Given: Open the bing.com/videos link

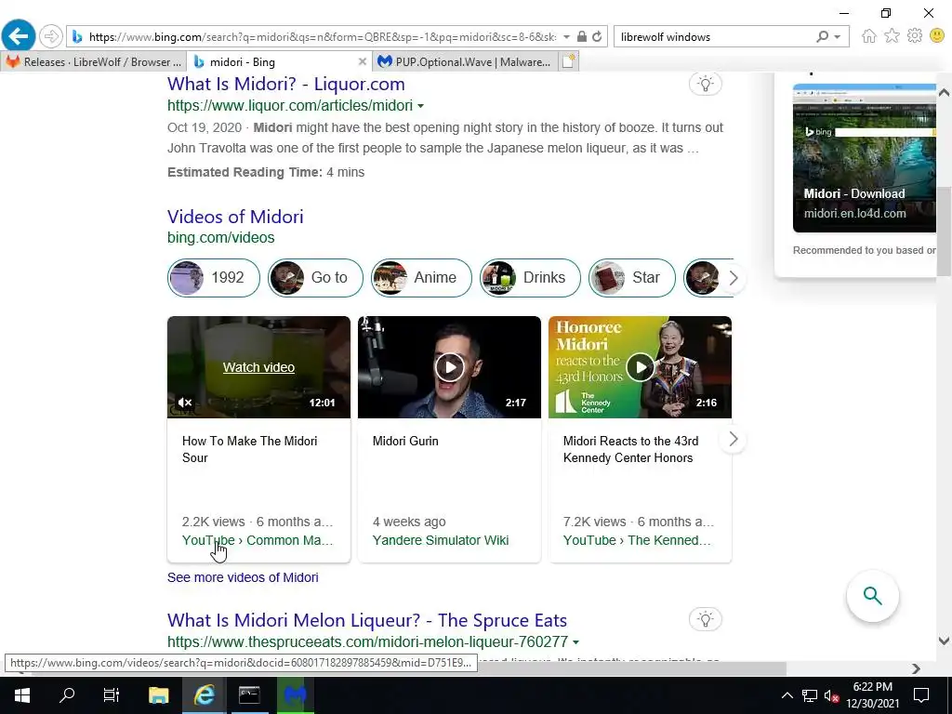Looking at the screenshot, I should pos(221,237).
